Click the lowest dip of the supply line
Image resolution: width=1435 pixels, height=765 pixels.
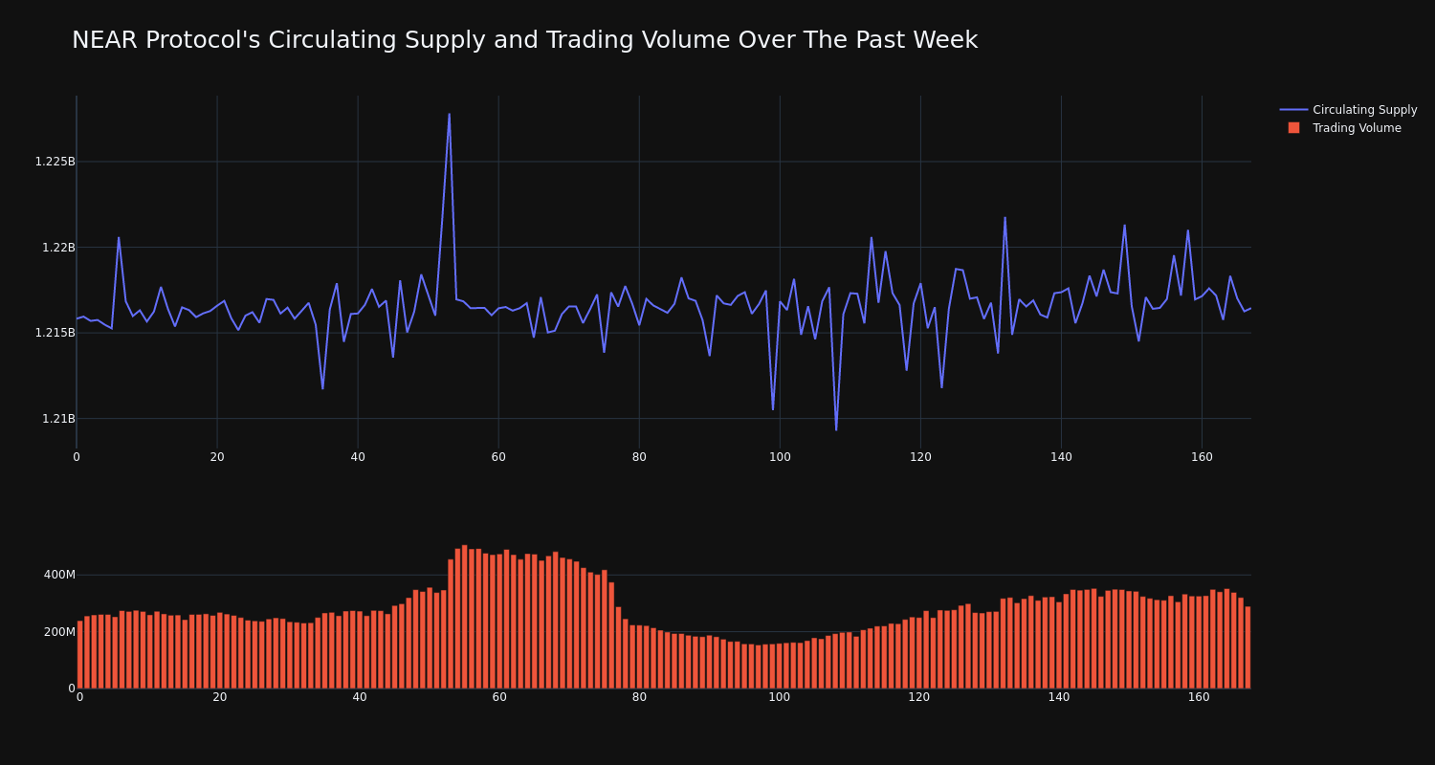(836, 429)
